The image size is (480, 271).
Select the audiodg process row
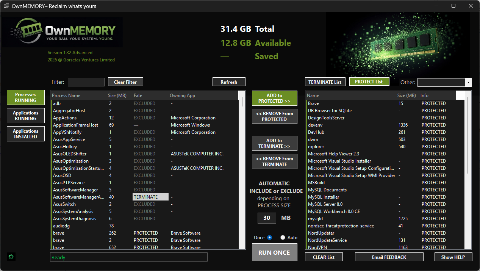pos(145,226)
